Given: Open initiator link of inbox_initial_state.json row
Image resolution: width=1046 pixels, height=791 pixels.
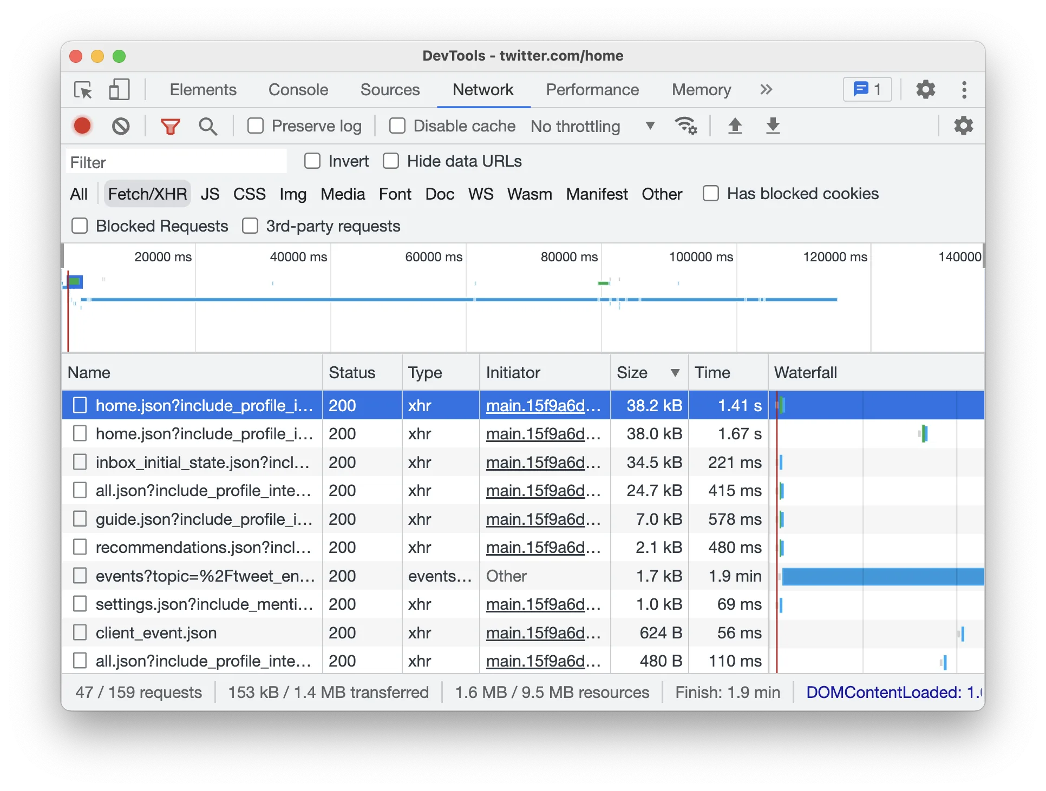Looking at the screenshot, I should pyautogui.click(x=544, y=462).
